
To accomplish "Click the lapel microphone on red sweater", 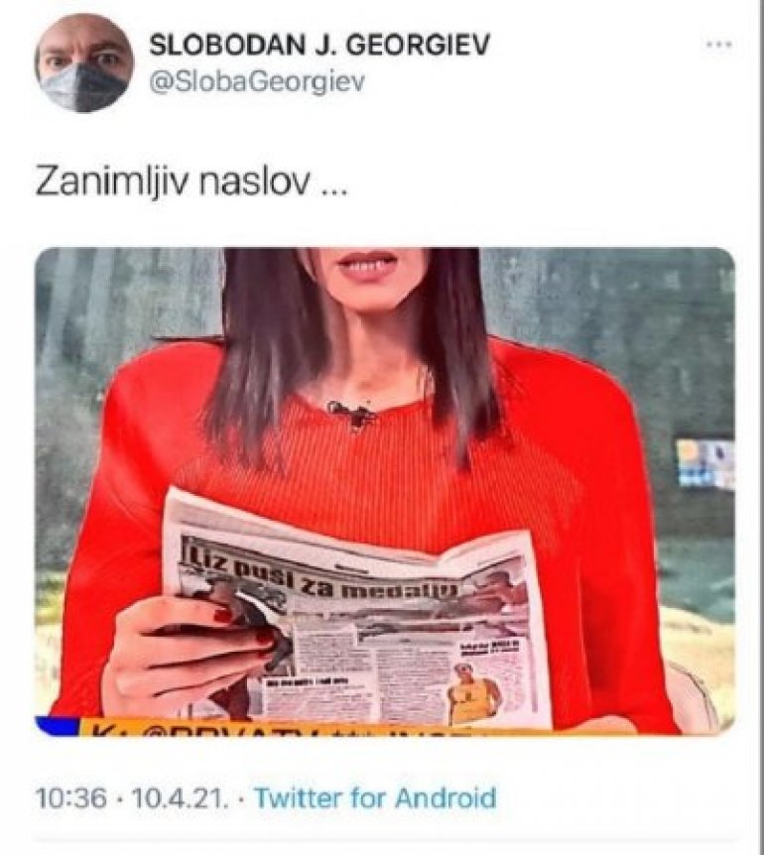I will point(353,416).
